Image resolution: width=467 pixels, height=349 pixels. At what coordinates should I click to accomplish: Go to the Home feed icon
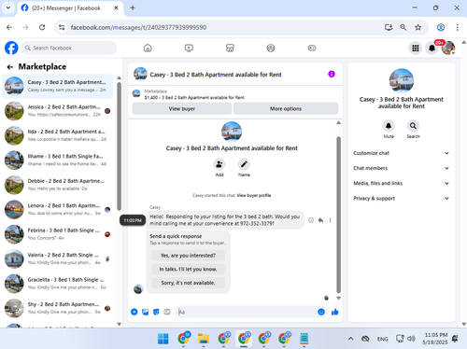click(148, 48)
